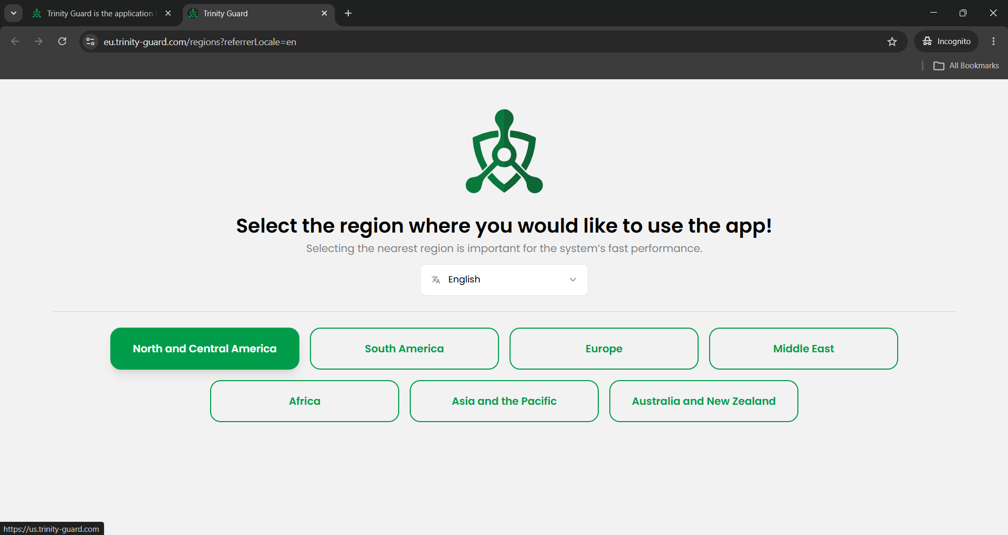Image resolution: width=1008 pixels, height=535 pixels.
Task: Minimize the browser window
Action: coord(933,13)
